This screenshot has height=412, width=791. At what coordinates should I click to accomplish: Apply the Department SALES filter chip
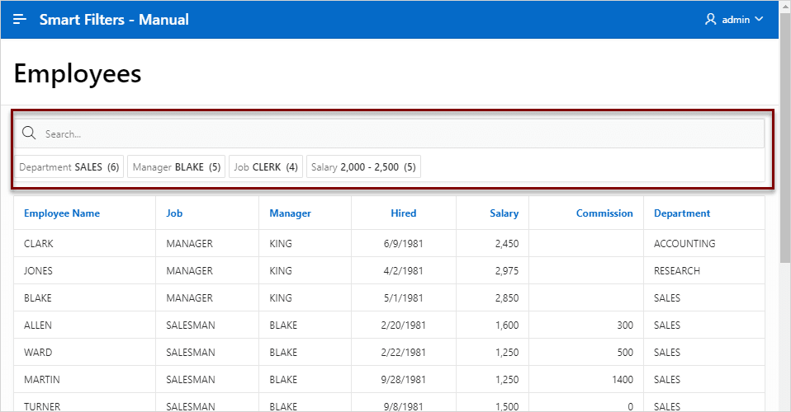click(69, 166)
